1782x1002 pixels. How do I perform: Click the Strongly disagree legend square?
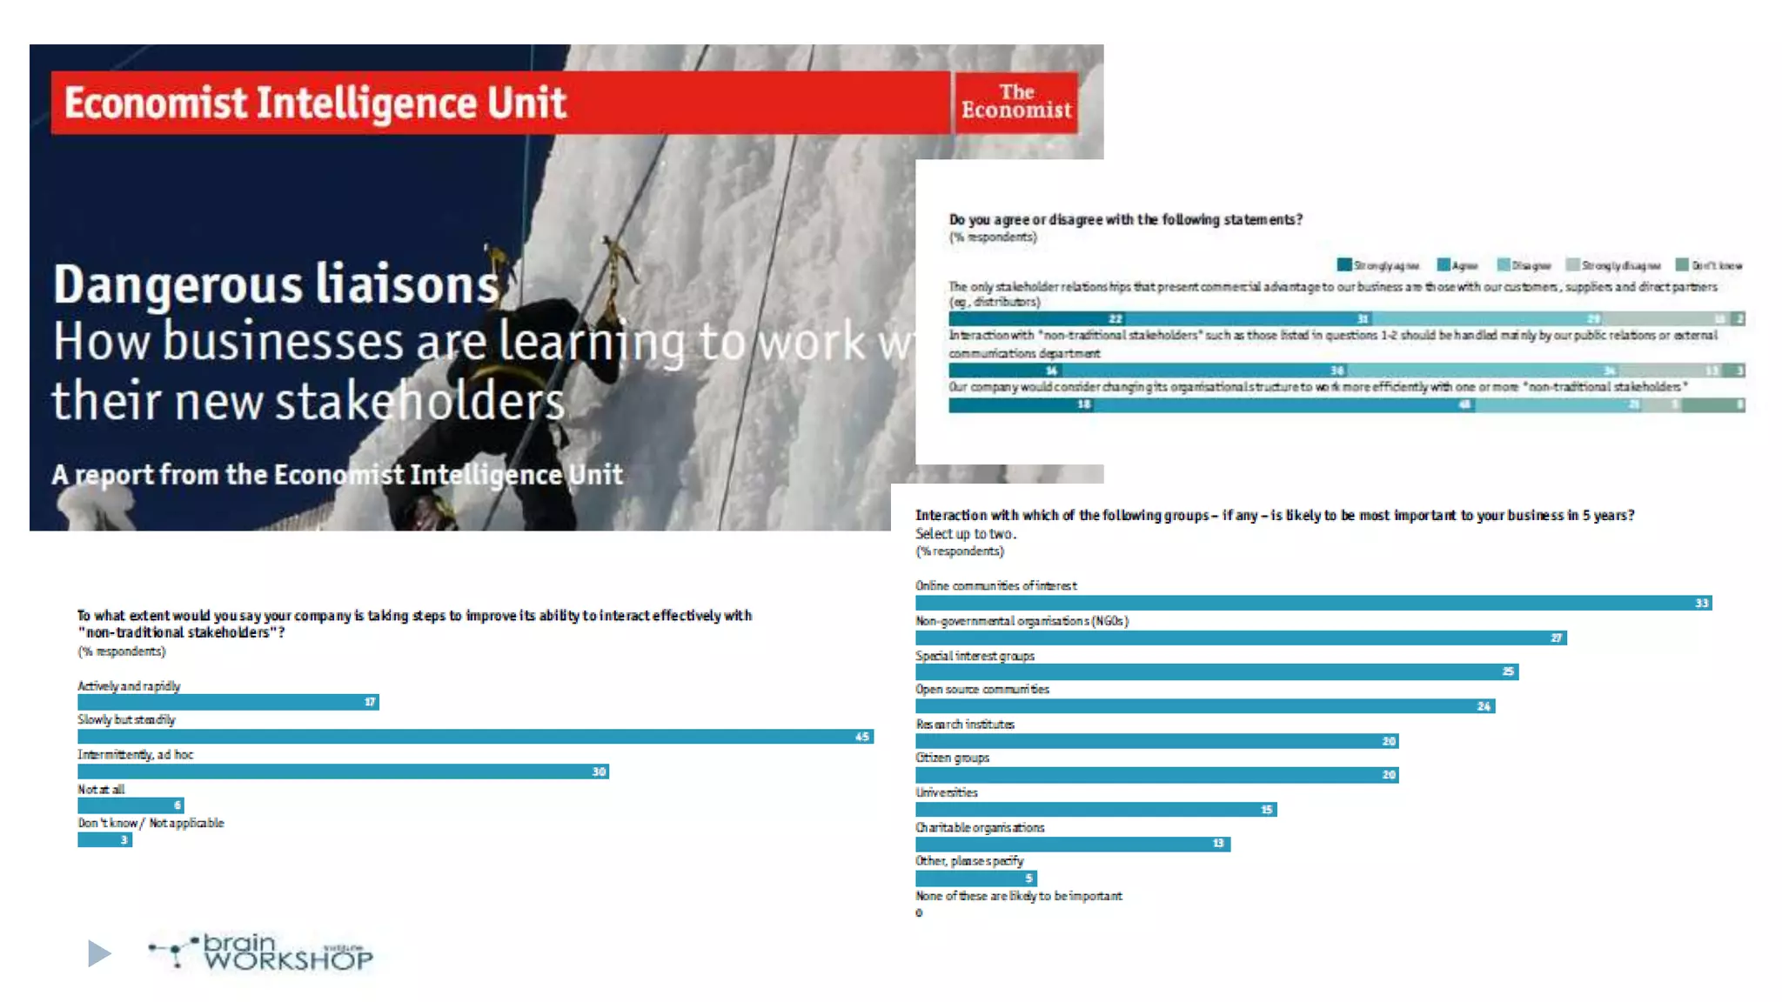click(x=1572, y=264)
